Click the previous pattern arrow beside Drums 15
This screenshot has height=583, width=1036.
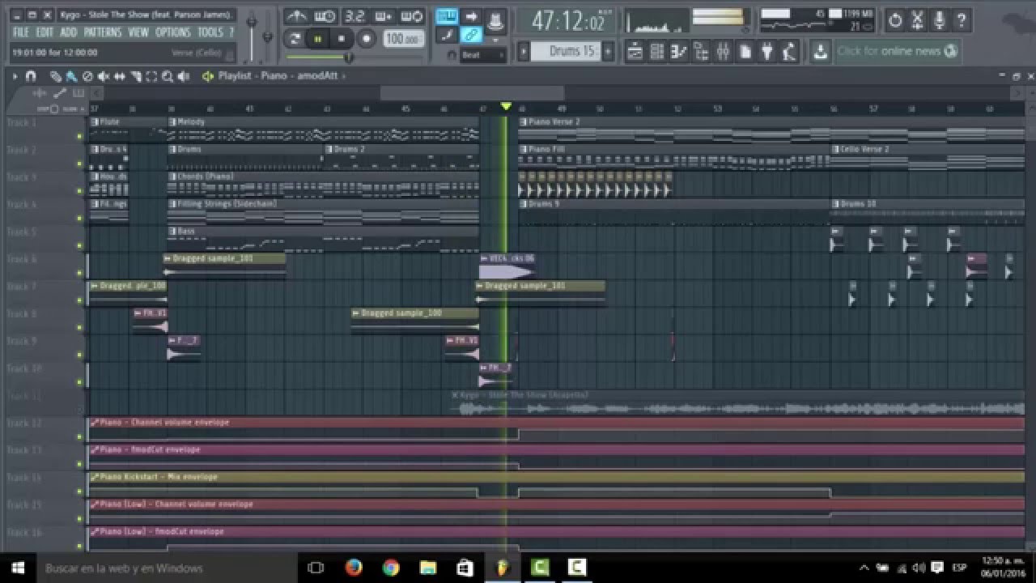(523, 51)
